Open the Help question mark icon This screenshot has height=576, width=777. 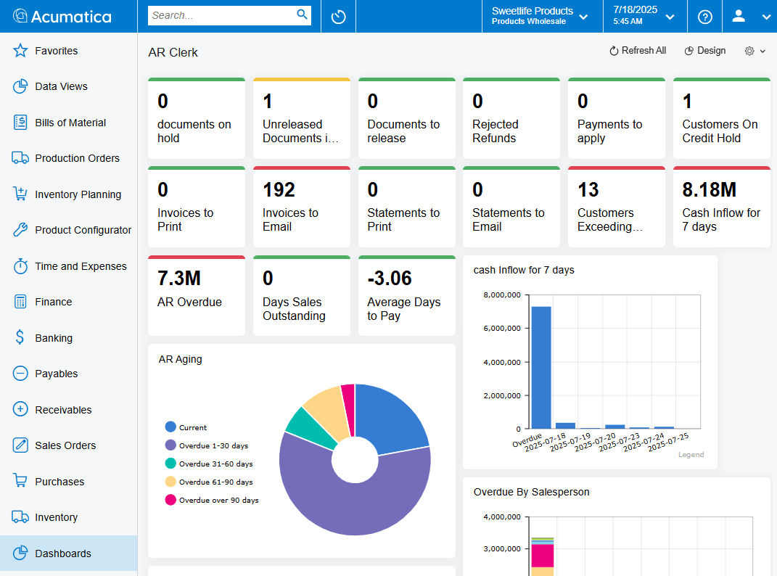(x=704, y=16)
